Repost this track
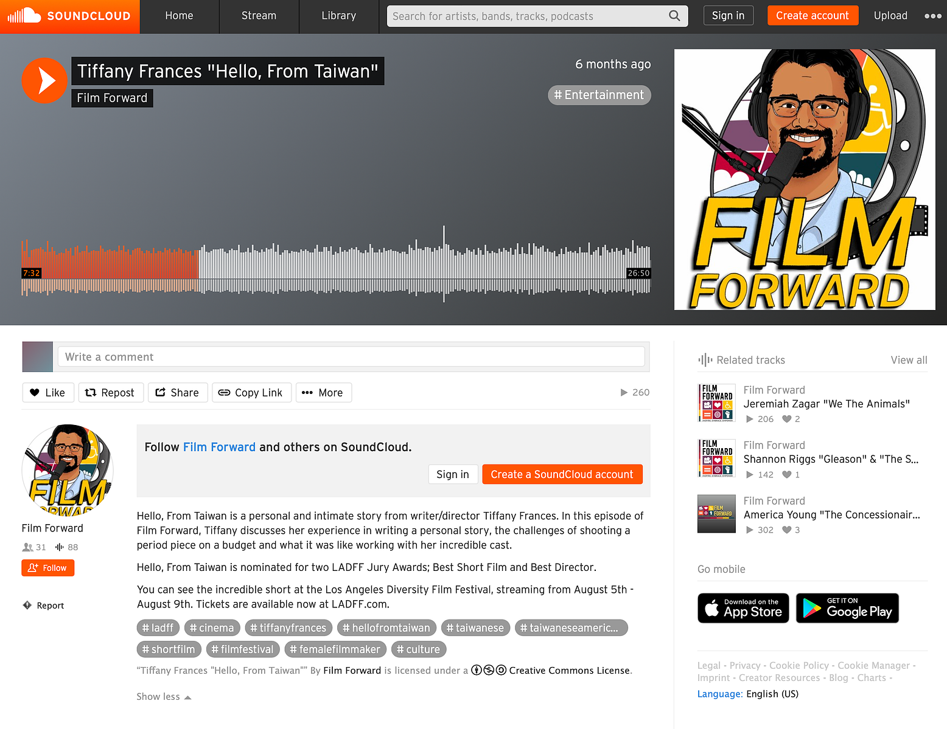Screen dimensions: 947x729 coord(111,393)
